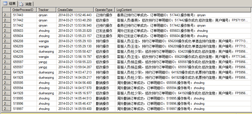The image size is (252, 114).
Task: Click OrderProcessID cell 634235
Action: pos(24,52)
